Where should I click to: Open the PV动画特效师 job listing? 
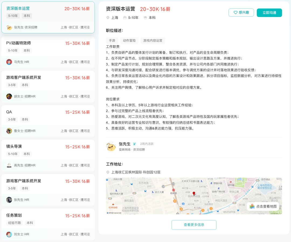coord(48,52)
